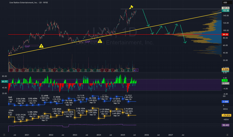
Task: Click the purple GAP label near 2023
Action: pyautogui.click(x=87, y=42)
